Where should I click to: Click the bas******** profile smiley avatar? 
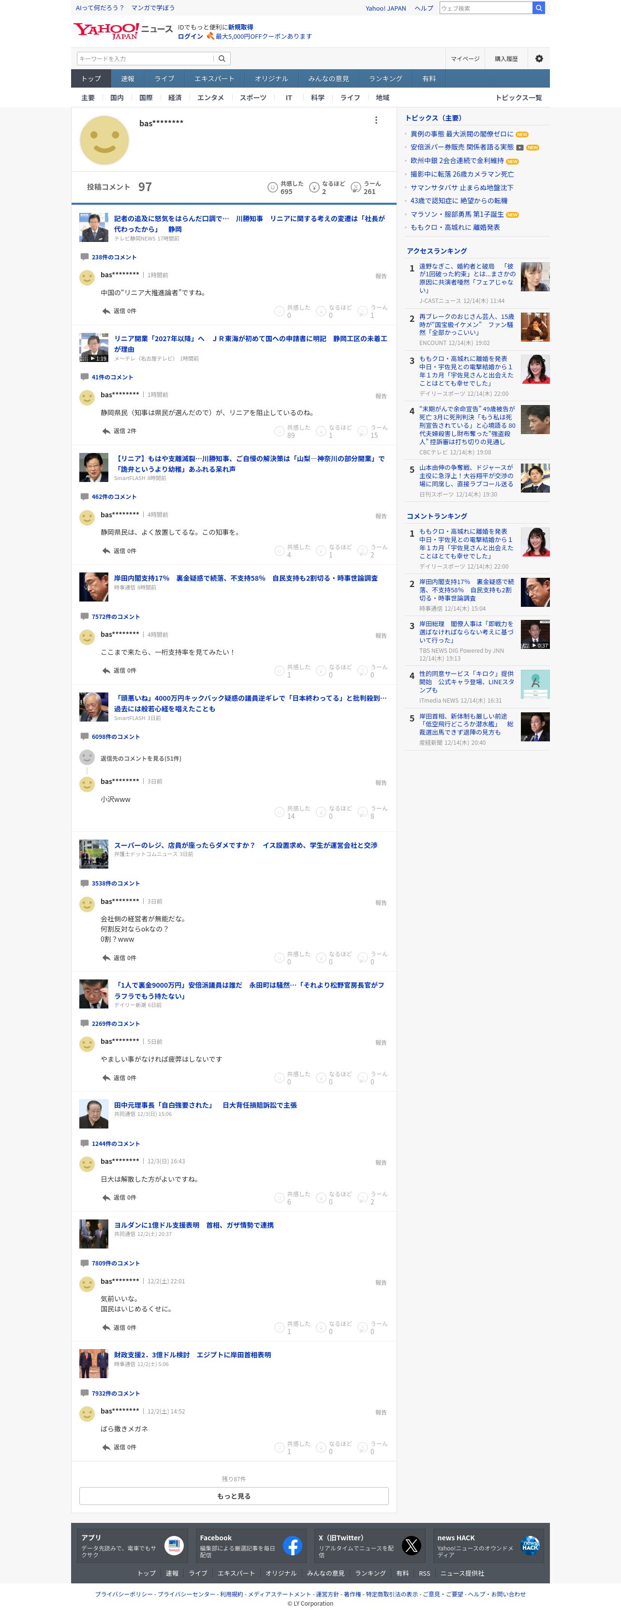tap(104, 140)
